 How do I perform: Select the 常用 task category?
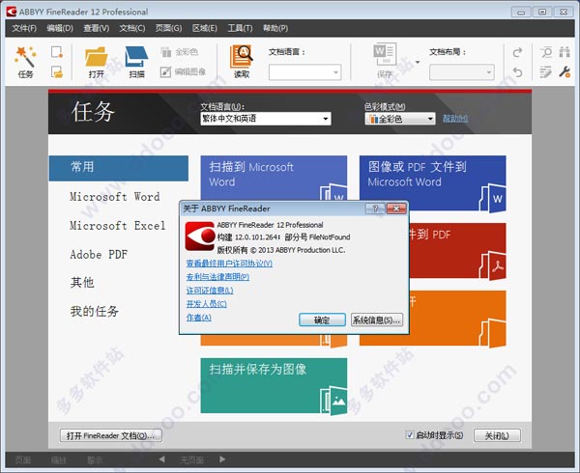(118, 168)
